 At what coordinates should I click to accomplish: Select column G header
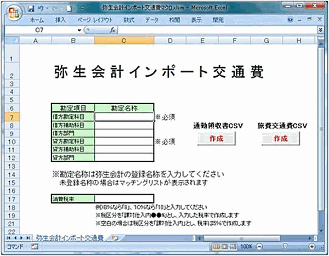pos(266,41)
